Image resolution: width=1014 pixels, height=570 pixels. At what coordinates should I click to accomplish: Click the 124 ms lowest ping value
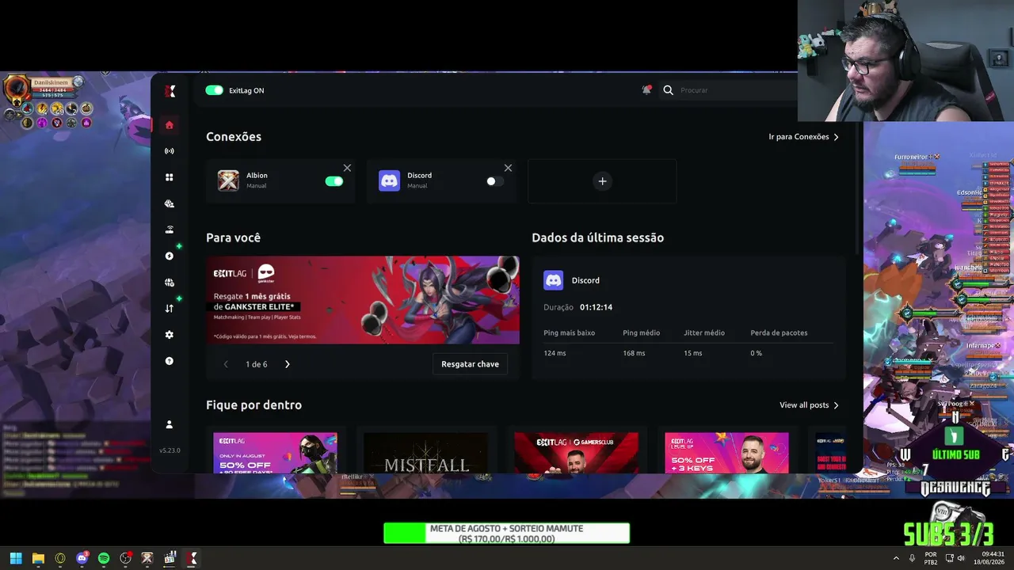click(555, 353)
